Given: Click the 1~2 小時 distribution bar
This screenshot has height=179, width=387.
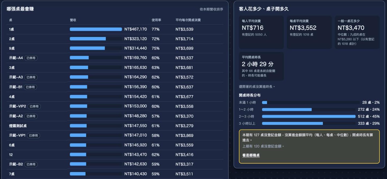Looking at the screenshot, I should coord(309,110).
